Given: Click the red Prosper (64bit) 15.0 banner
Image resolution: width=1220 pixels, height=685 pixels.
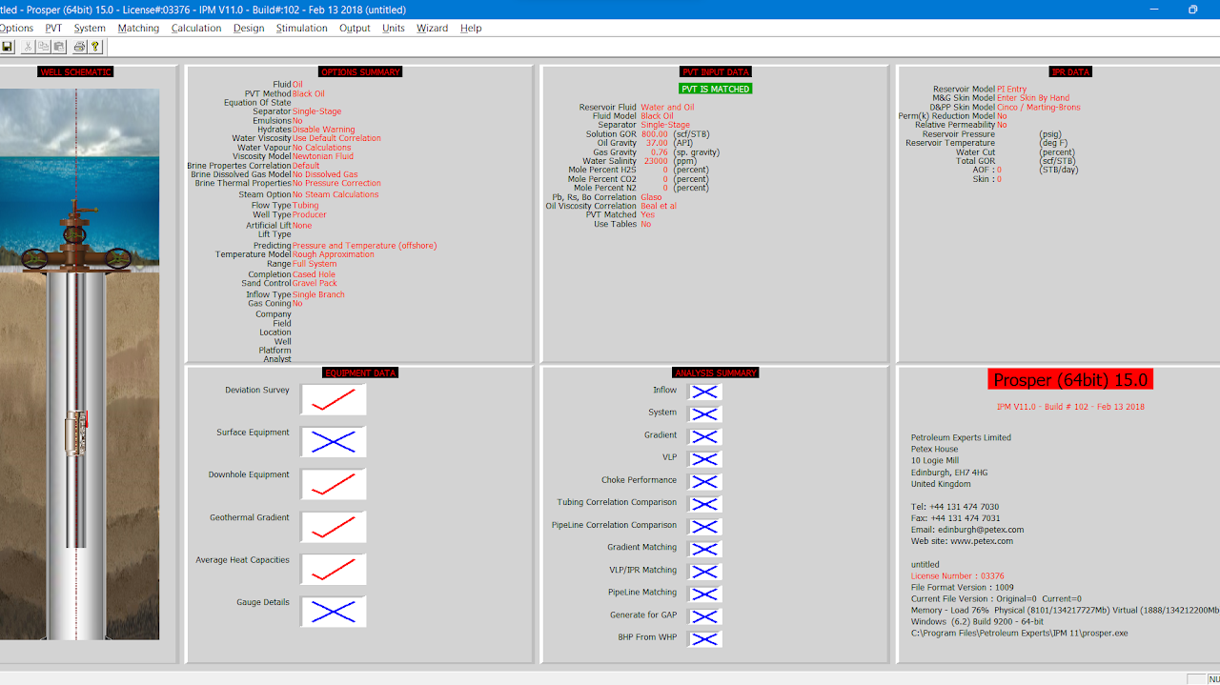Looking at the screenshot, I should [x=1070, y=380].
